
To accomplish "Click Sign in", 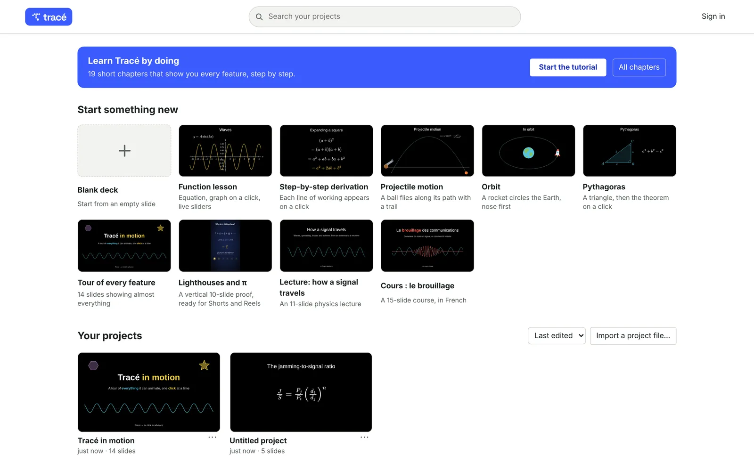I will point(713,16).
